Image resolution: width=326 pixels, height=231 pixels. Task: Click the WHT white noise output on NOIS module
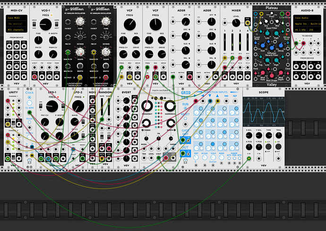click(x=92, y=101)
